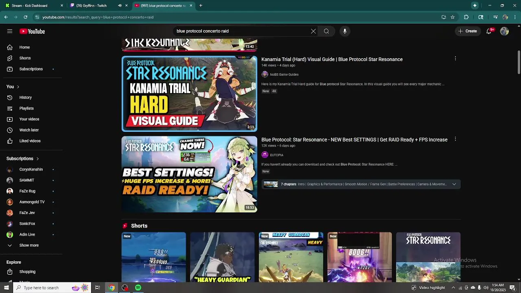Open Asmongold TV channel subscription

[31, 202]
